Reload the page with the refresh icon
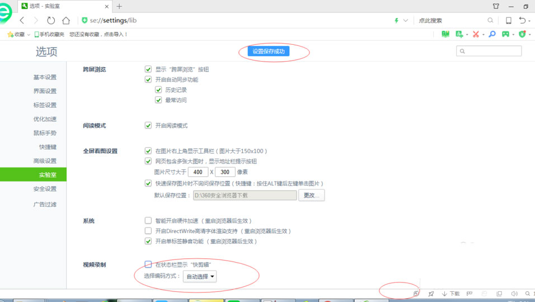The image size is (535, 302). coord(51,21)
